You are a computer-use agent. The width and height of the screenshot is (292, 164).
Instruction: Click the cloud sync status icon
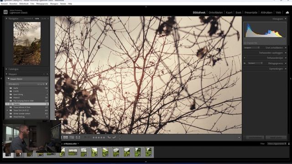[287, 12]
